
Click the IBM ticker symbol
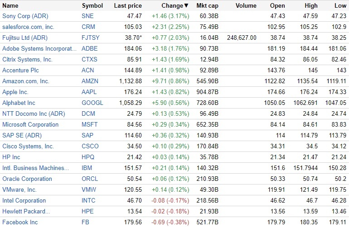[87, 168]
